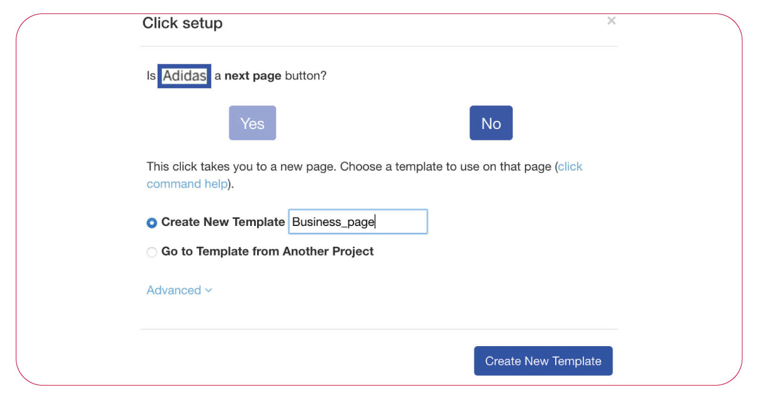
Task: Open the click command help link
Action: tap(365, 176)
